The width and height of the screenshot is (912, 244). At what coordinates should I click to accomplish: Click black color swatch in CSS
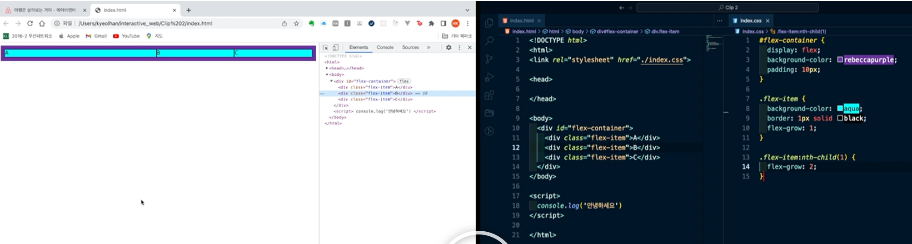pyautogui.click(x=840, y=118)
